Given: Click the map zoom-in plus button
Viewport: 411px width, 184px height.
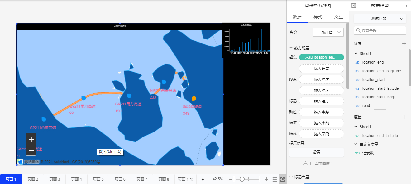Looking at the screenshot, I should (x=31, y=139).
